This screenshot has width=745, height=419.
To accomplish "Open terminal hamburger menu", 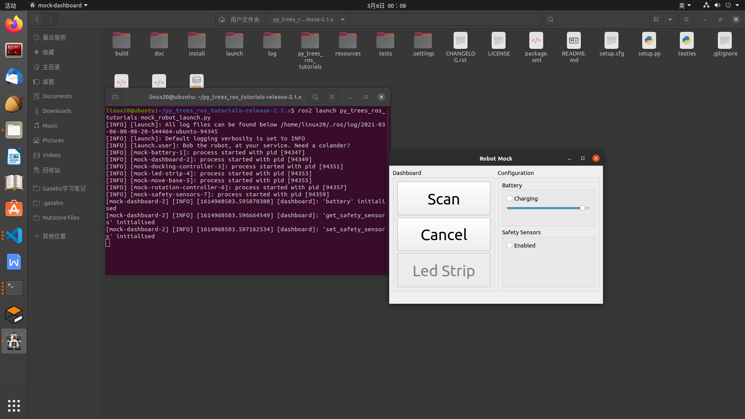I will click(x=331, y=97).
